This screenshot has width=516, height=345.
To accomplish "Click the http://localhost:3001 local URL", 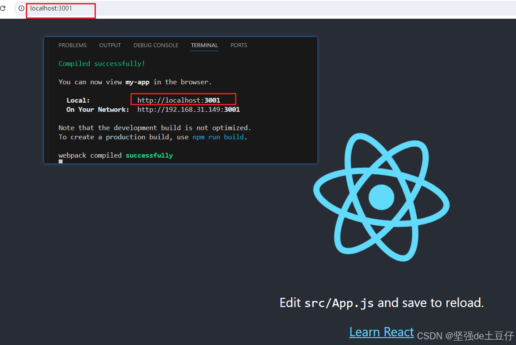I will tap(179, 100).
